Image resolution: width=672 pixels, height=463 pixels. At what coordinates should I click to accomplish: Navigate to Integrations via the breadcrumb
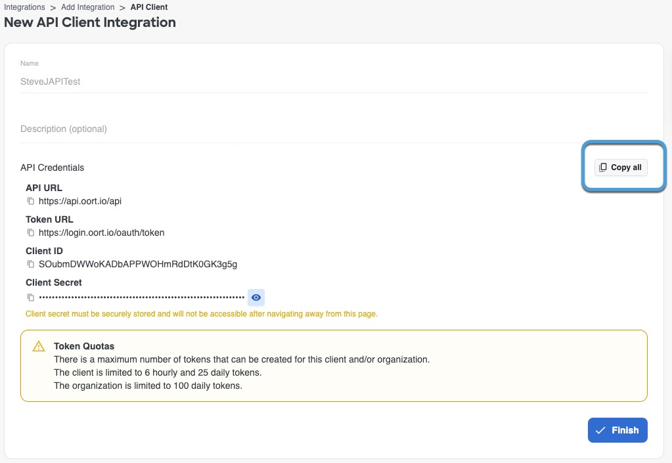click(x=24, y=7)
